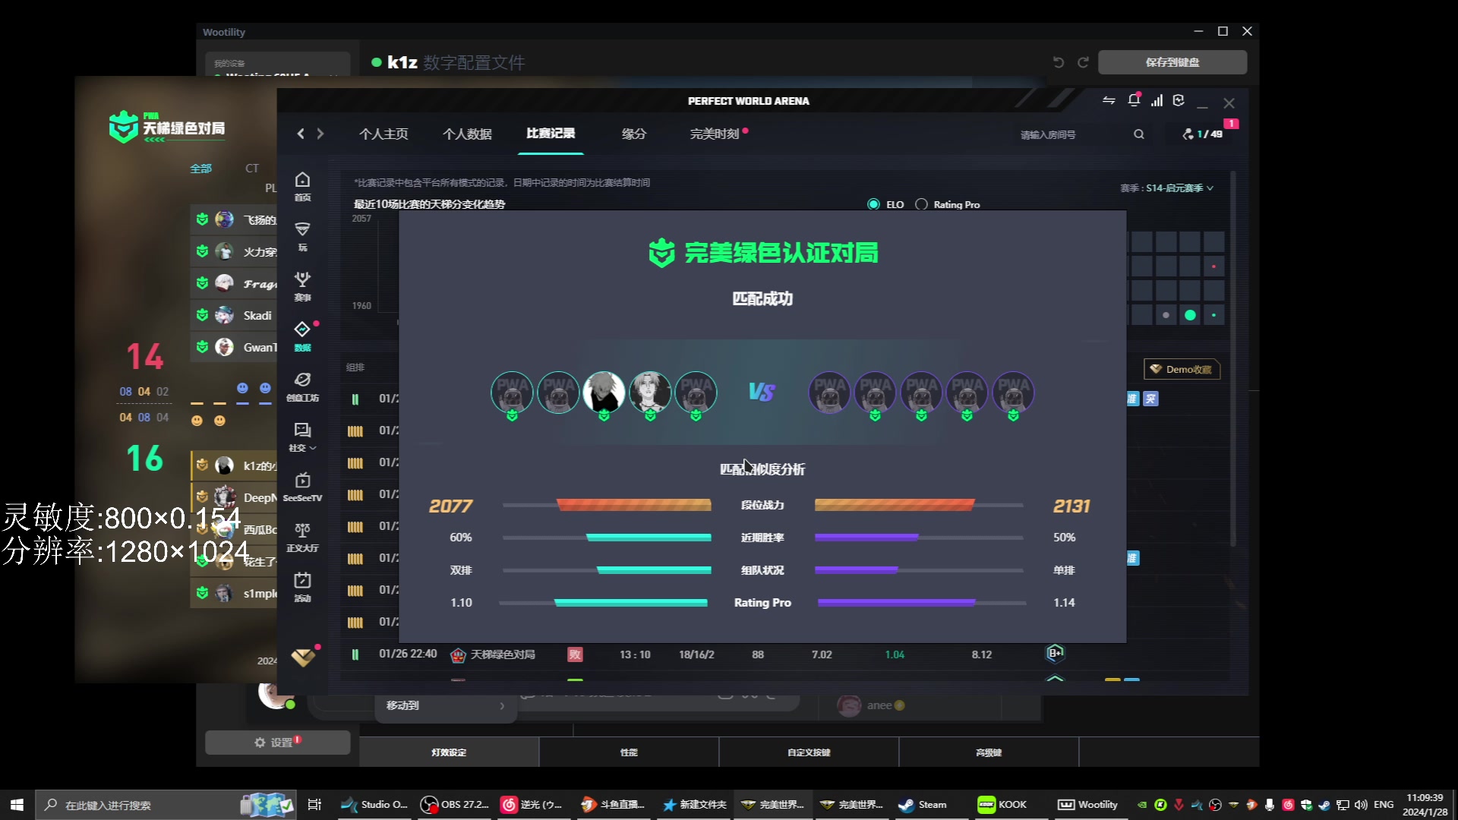The height and width of the screenshot is (820, 1458).
Task: Click the volume icon in system tray
Action: 1361,805
